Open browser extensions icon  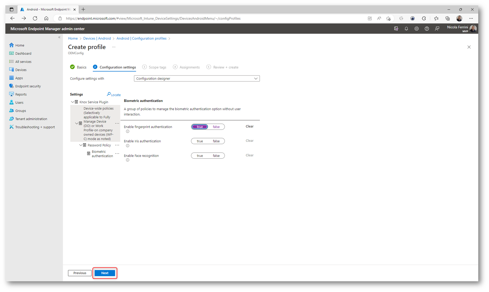pos(424,18)
